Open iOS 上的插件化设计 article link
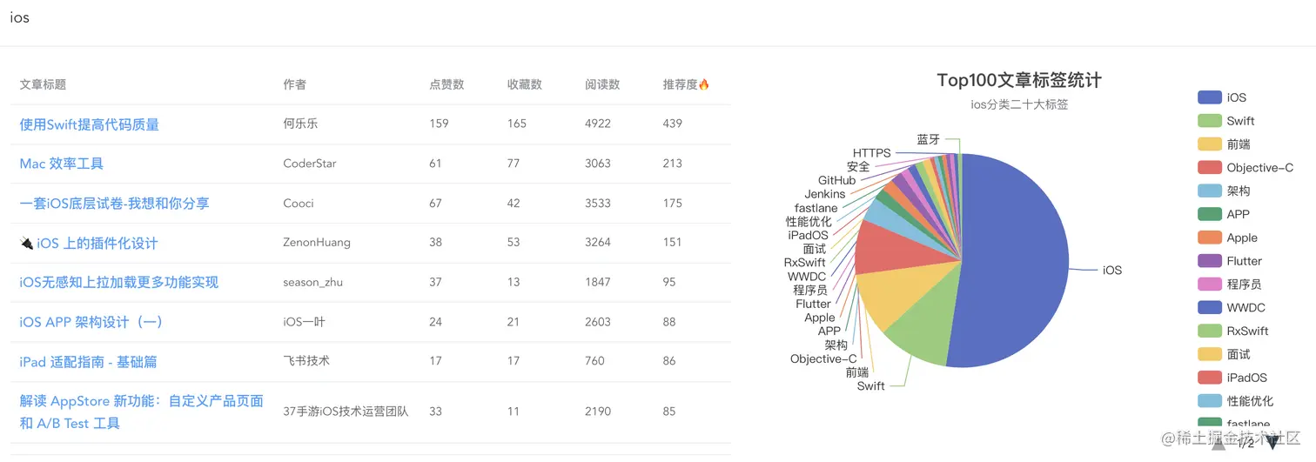The image size is (1316, 462). [97, 243]
